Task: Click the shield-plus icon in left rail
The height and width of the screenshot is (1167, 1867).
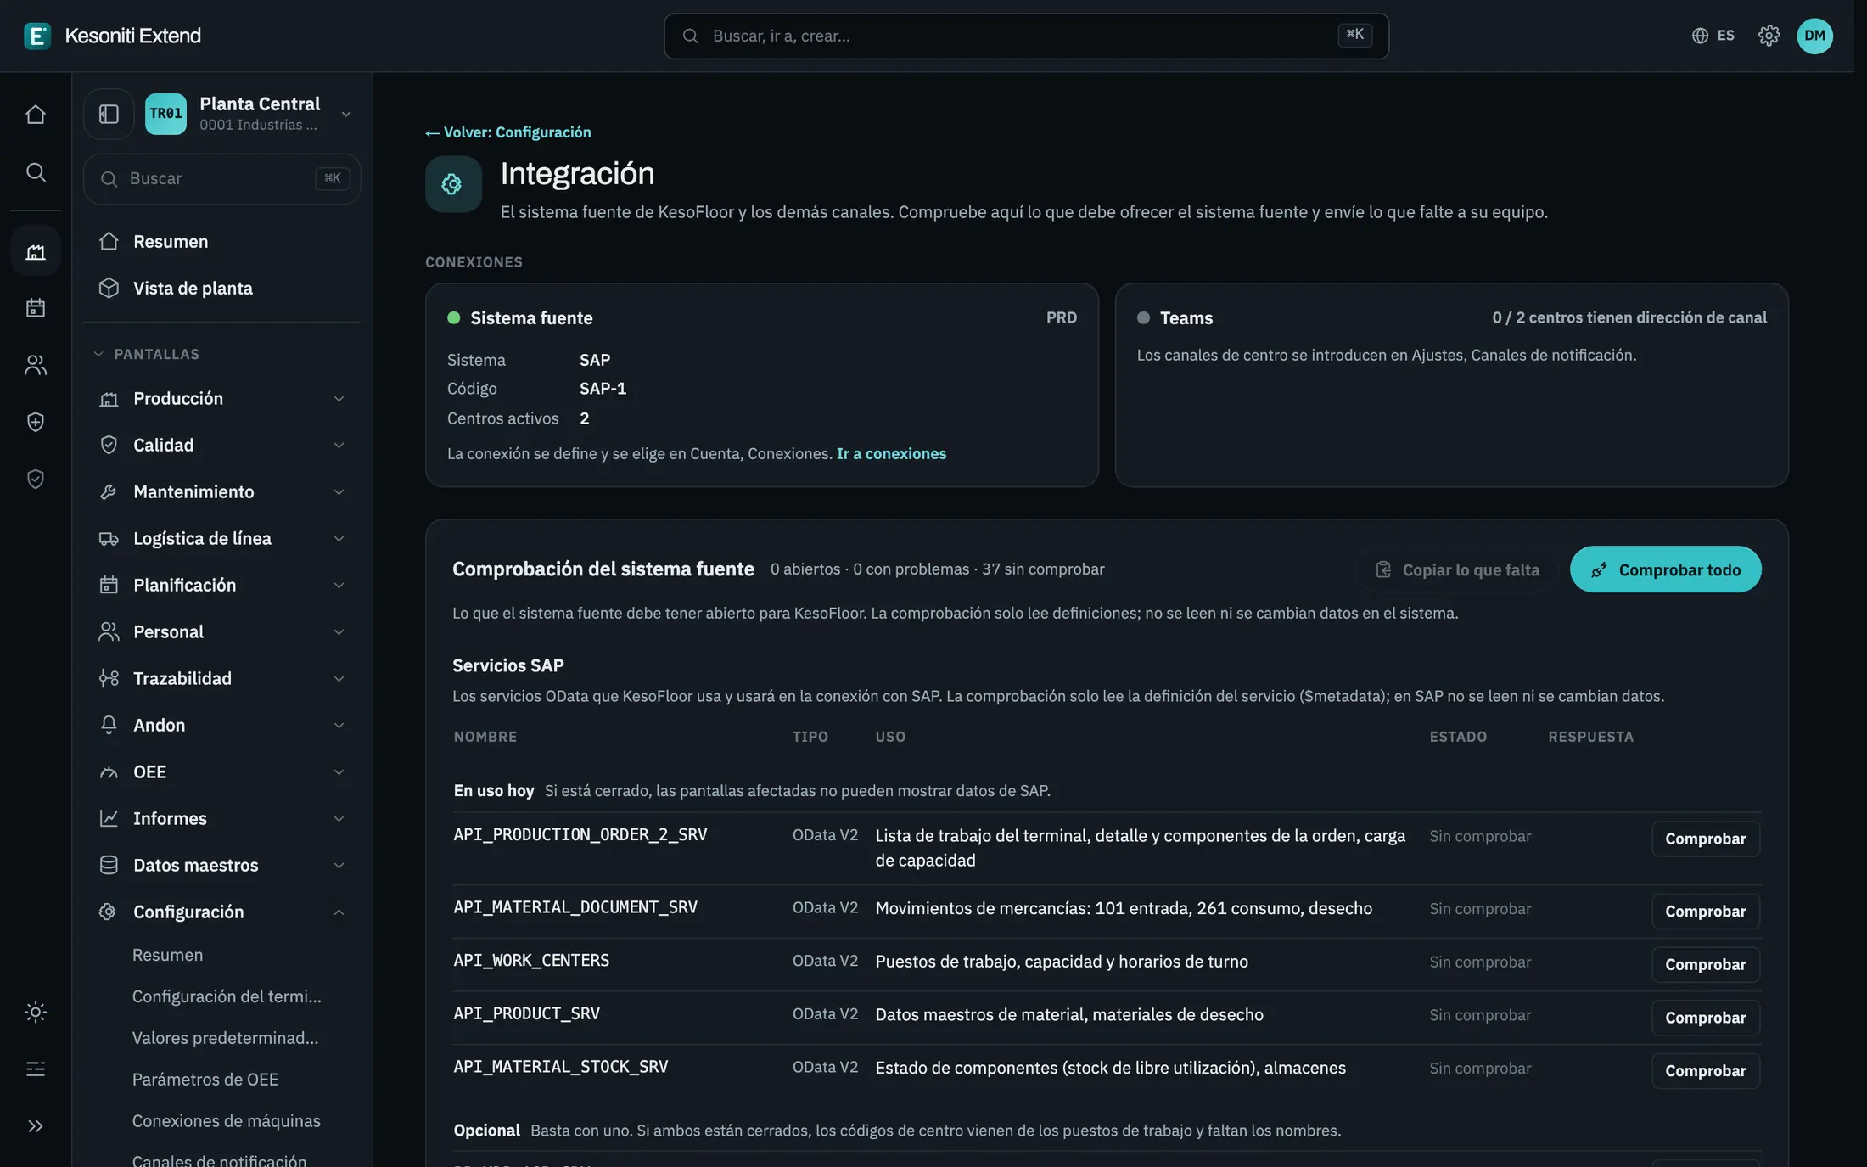Action: pyautogui.click(x=36, y=422)
